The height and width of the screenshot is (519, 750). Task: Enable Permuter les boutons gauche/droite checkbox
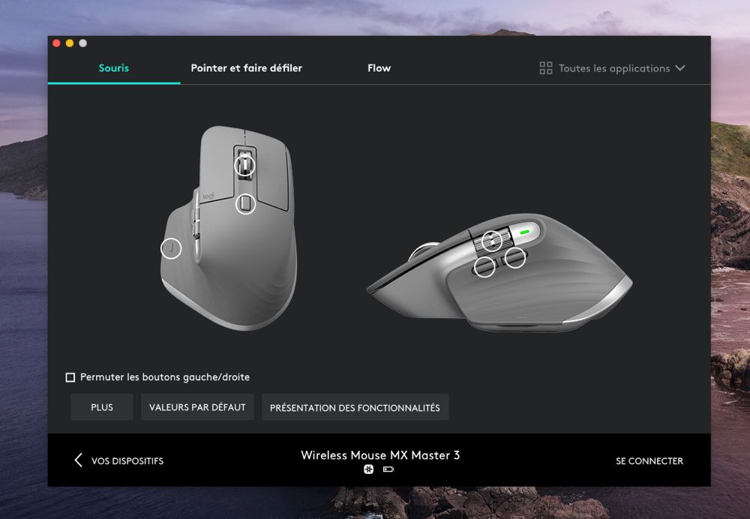pyautogui.click(x=70, y=377)
